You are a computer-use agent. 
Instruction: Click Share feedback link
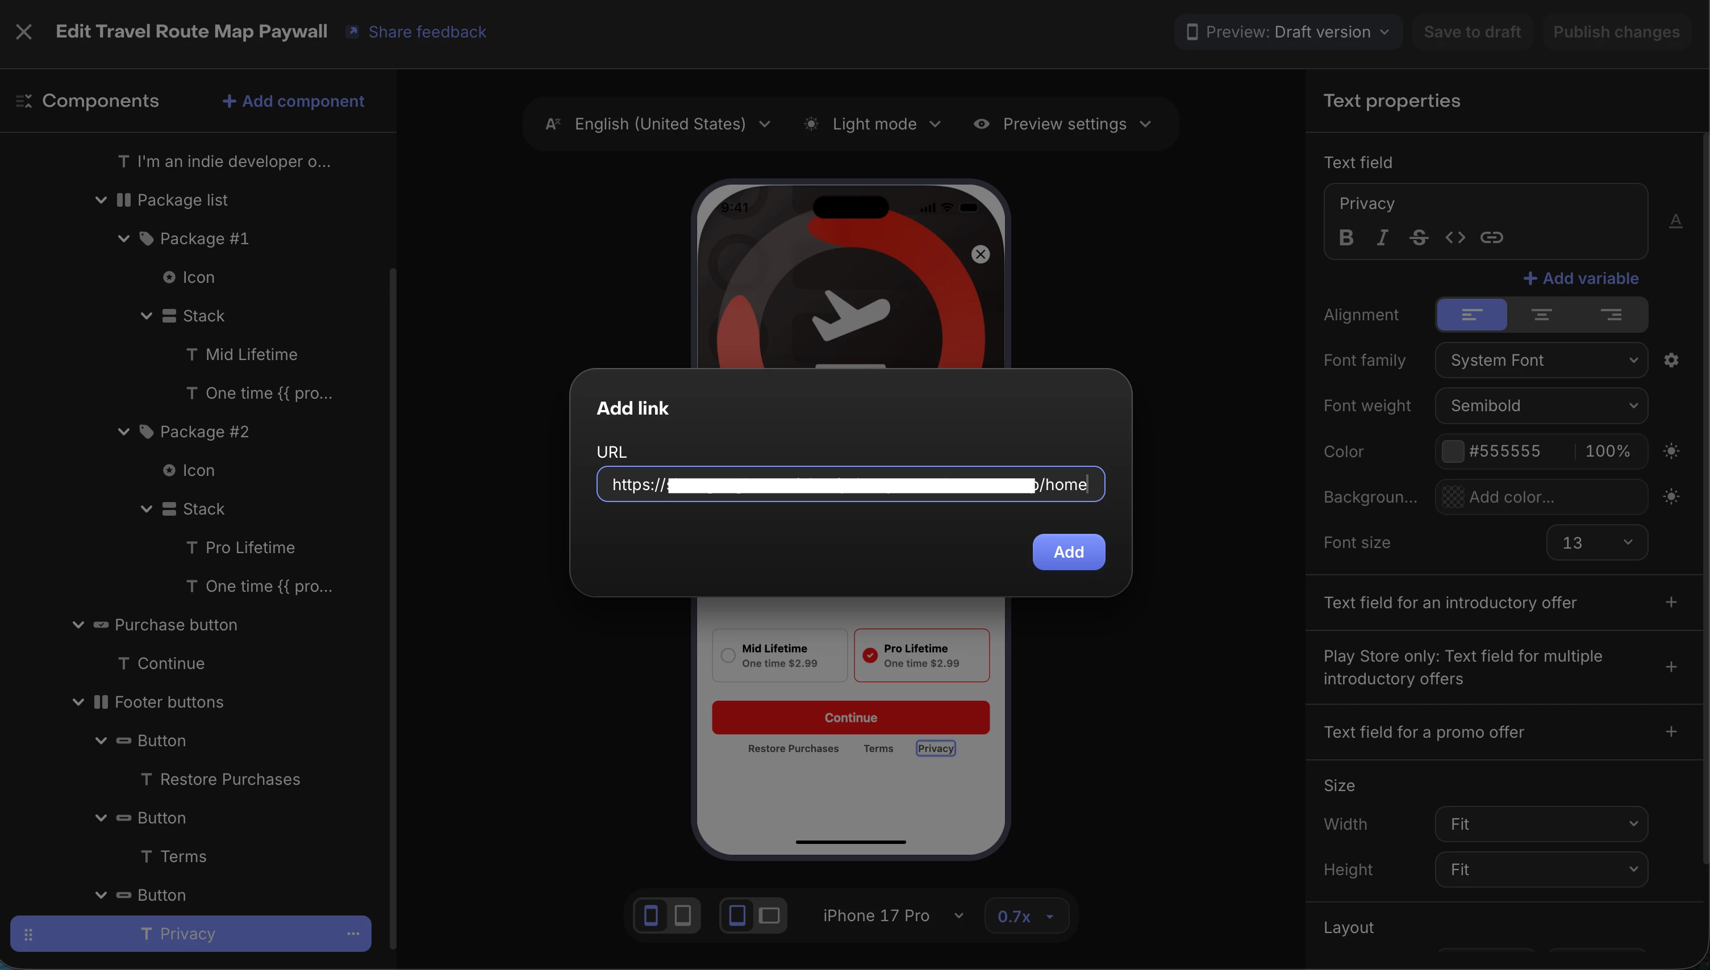point(427,31)
